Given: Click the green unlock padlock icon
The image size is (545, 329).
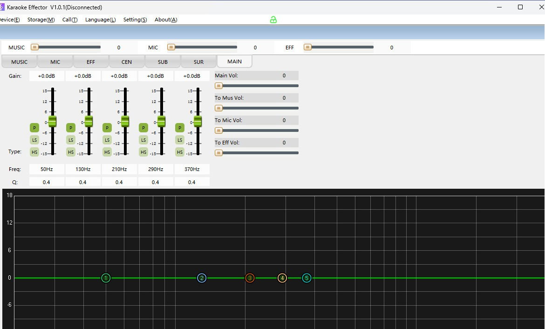Looking at the screenshot, I should tap(273, 20).
